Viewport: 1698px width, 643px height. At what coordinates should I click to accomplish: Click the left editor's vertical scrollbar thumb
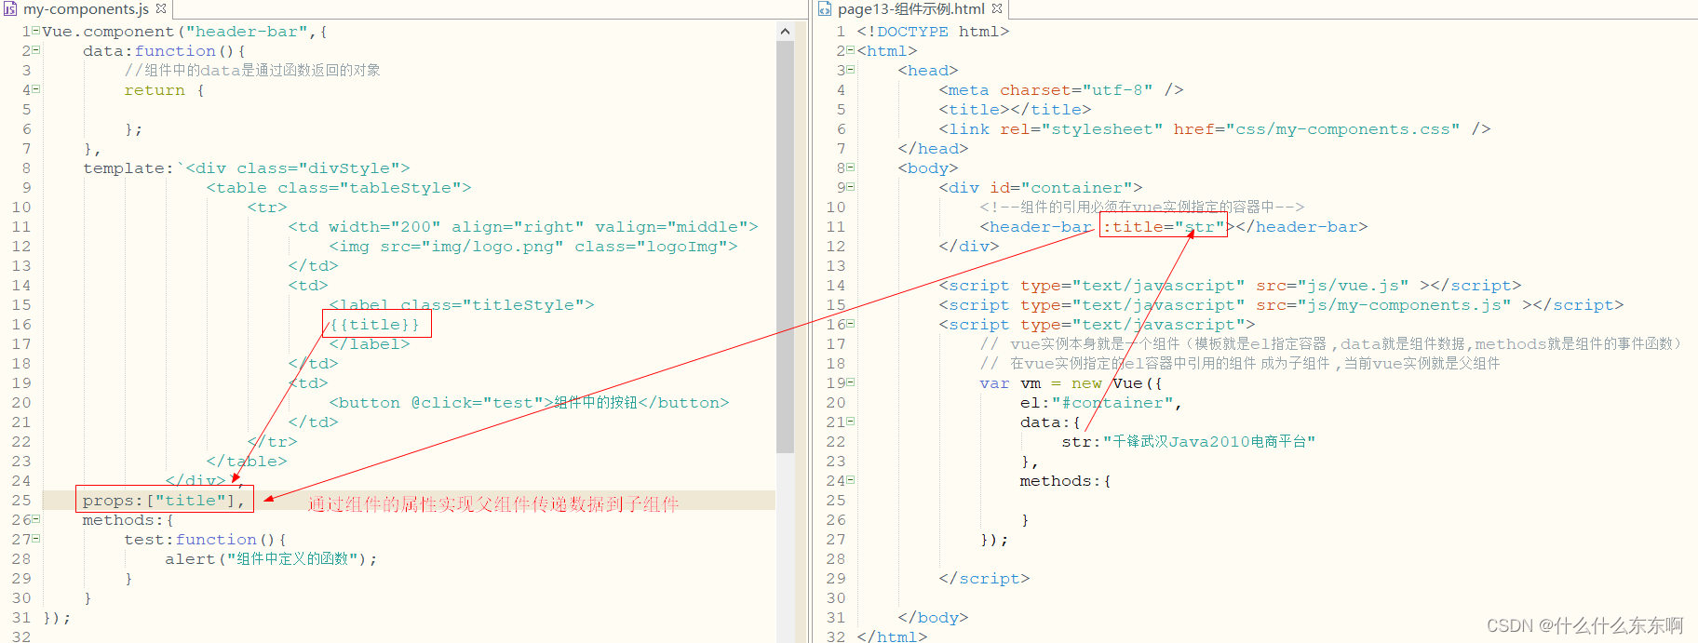[785, 247]
